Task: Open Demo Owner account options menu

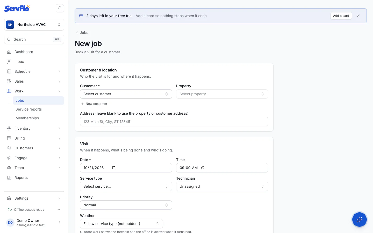Action: [60, 223]
